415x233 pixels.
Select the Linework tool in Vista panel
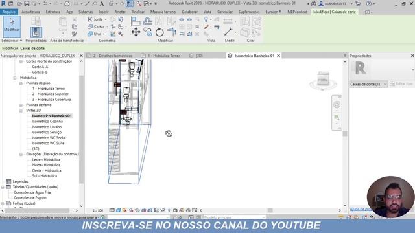217,27
